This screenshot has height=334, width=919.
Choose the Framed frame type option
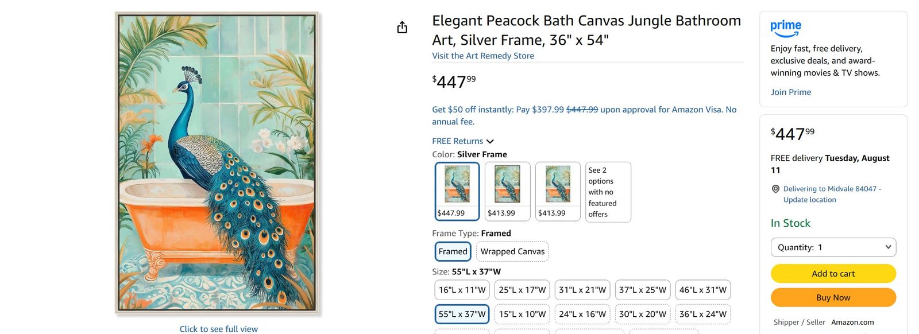453,251
